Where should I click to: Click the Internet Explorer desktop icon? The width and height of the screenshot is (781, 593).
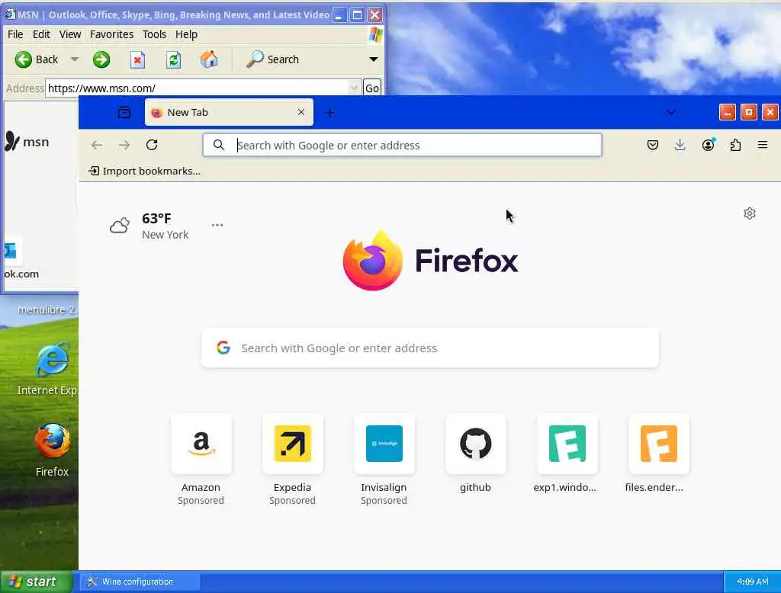click(x=52, y=360)
